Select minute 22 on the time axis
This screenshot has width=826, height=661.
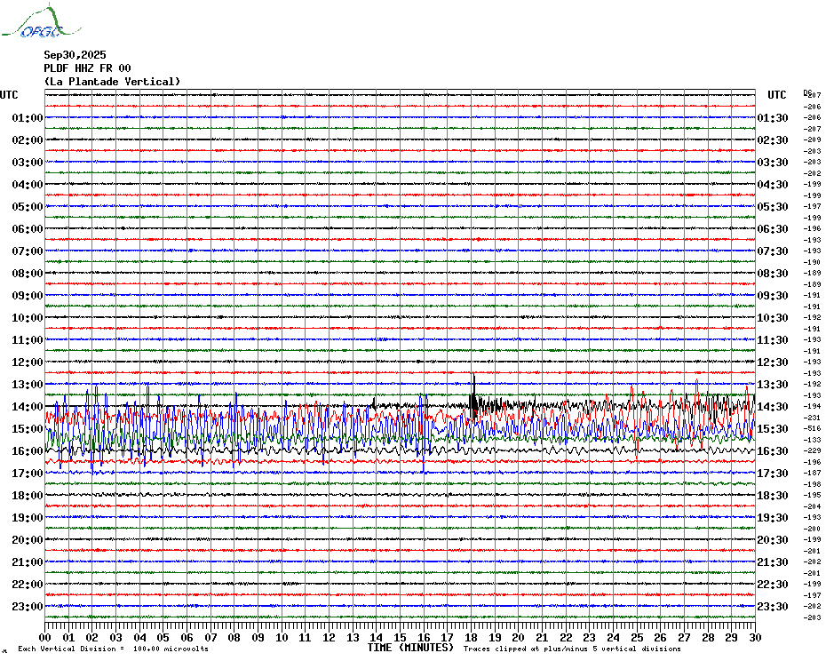point(566,638)
